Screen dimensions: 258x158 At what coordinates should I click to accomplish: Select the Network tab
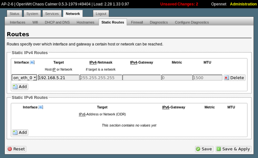[x=73, y=14]
